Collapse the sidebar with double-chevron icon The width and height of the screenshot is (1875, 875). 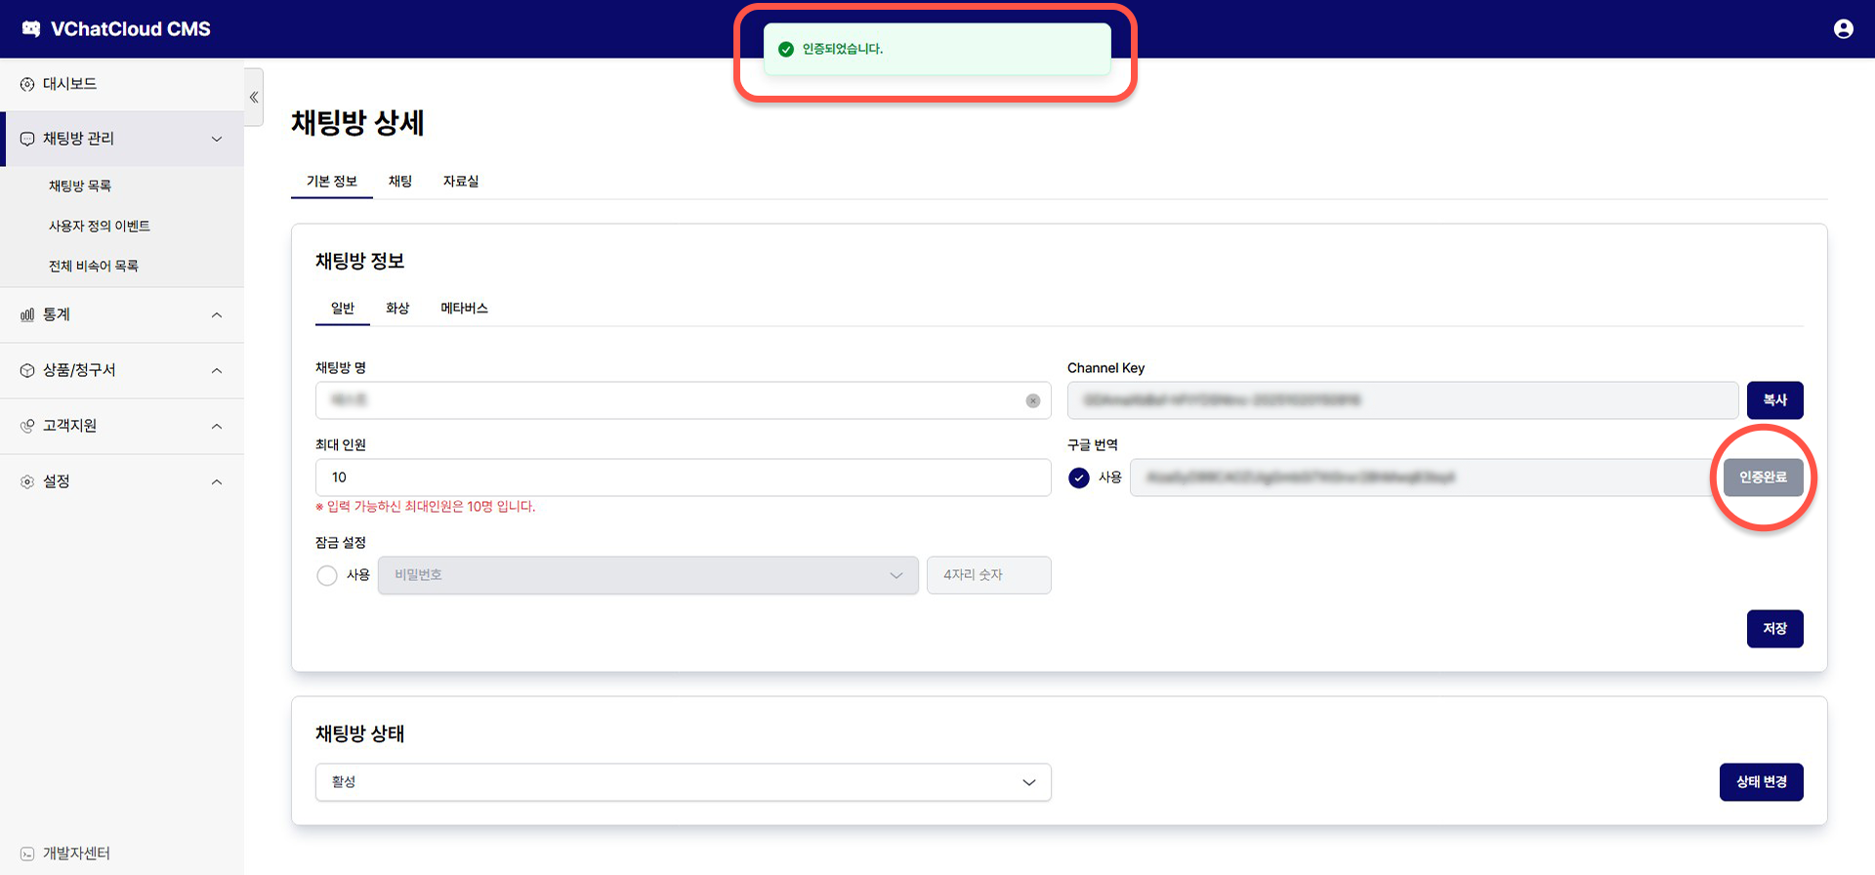[x=254, y=97]
